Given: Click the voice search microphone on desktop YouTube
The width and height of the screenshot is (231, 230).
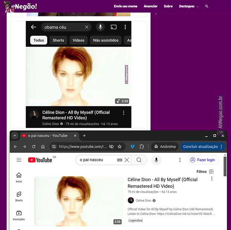Looking at the screenshot, I should click(156, 160).
